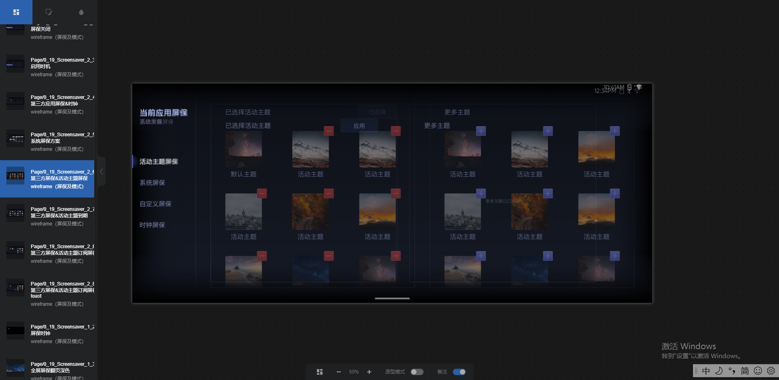Open the page row ending with toast
Viewport: 779px width, 380px height.
47,293
